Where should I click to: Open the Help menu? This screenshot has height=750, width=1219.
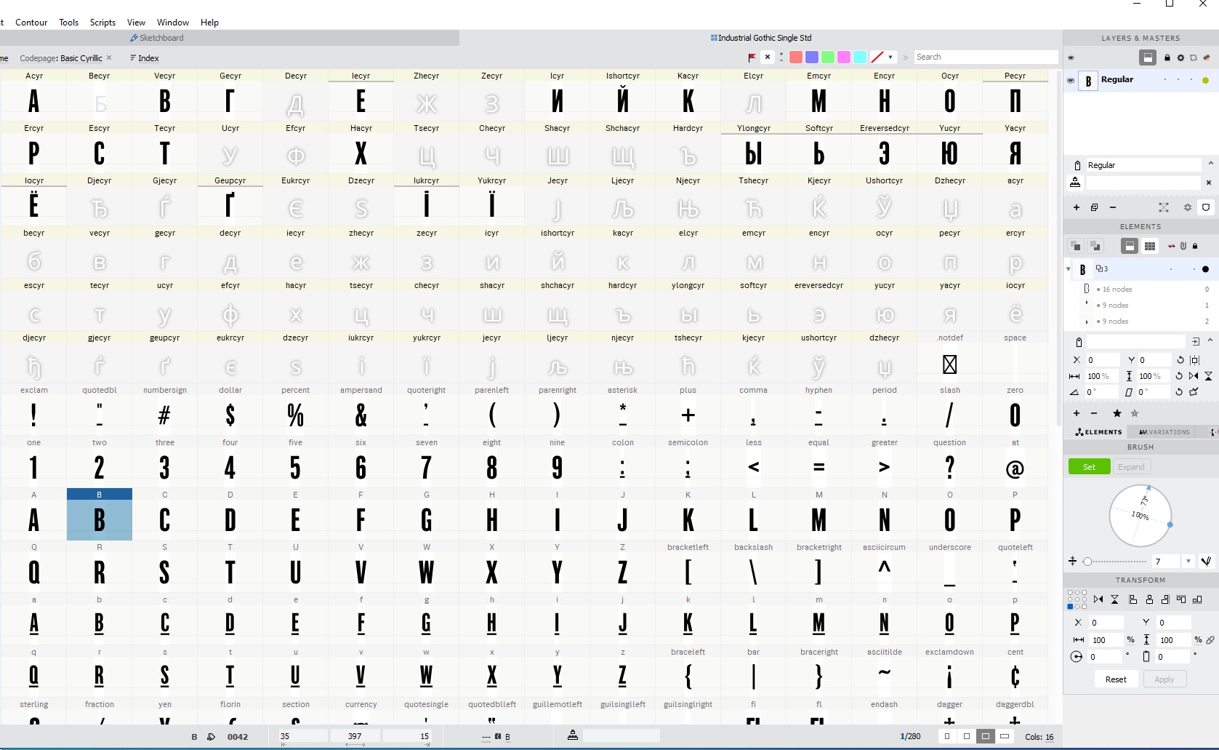(209, 23)
